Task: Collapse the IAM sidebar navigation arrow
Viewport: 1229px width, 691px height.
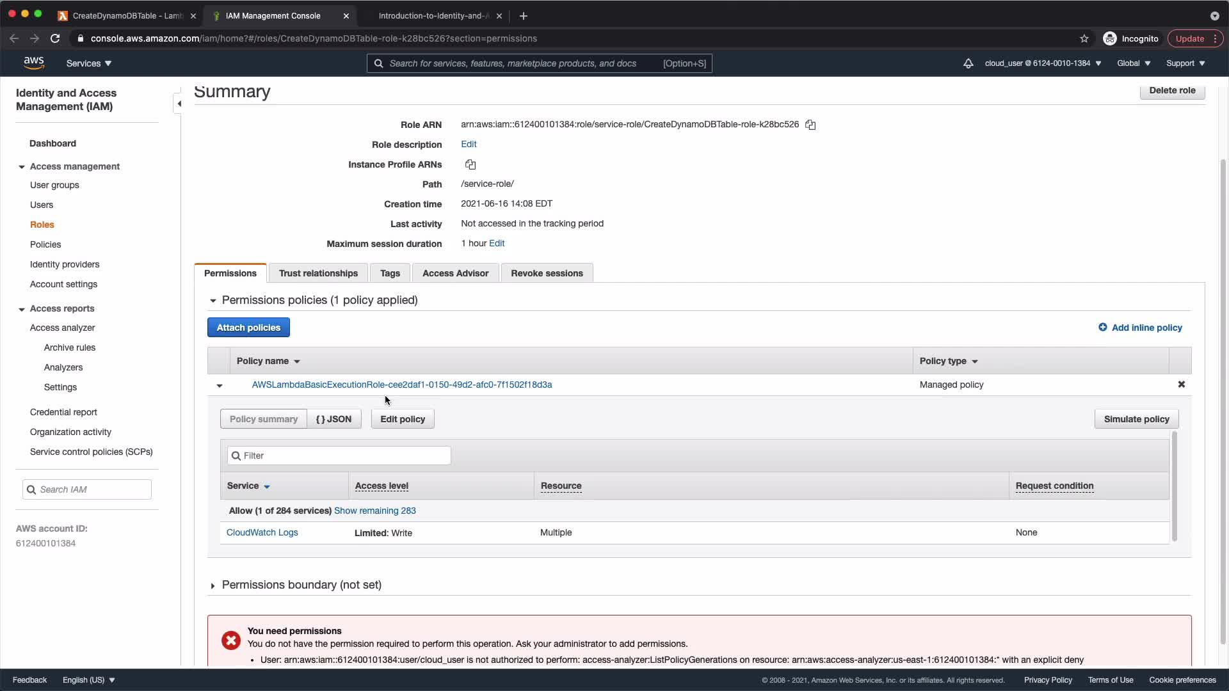Action: coord(179,104)
